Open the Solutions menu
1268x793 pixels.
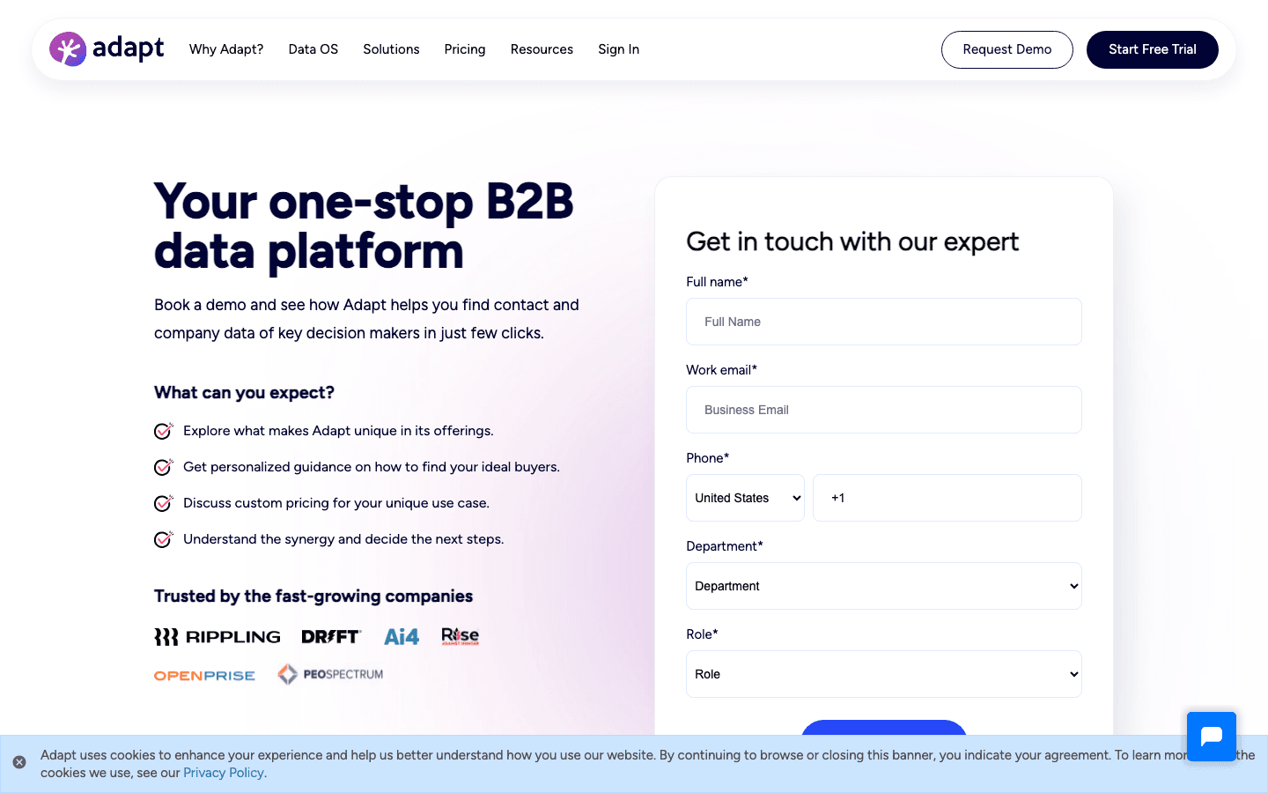(391, 49)
